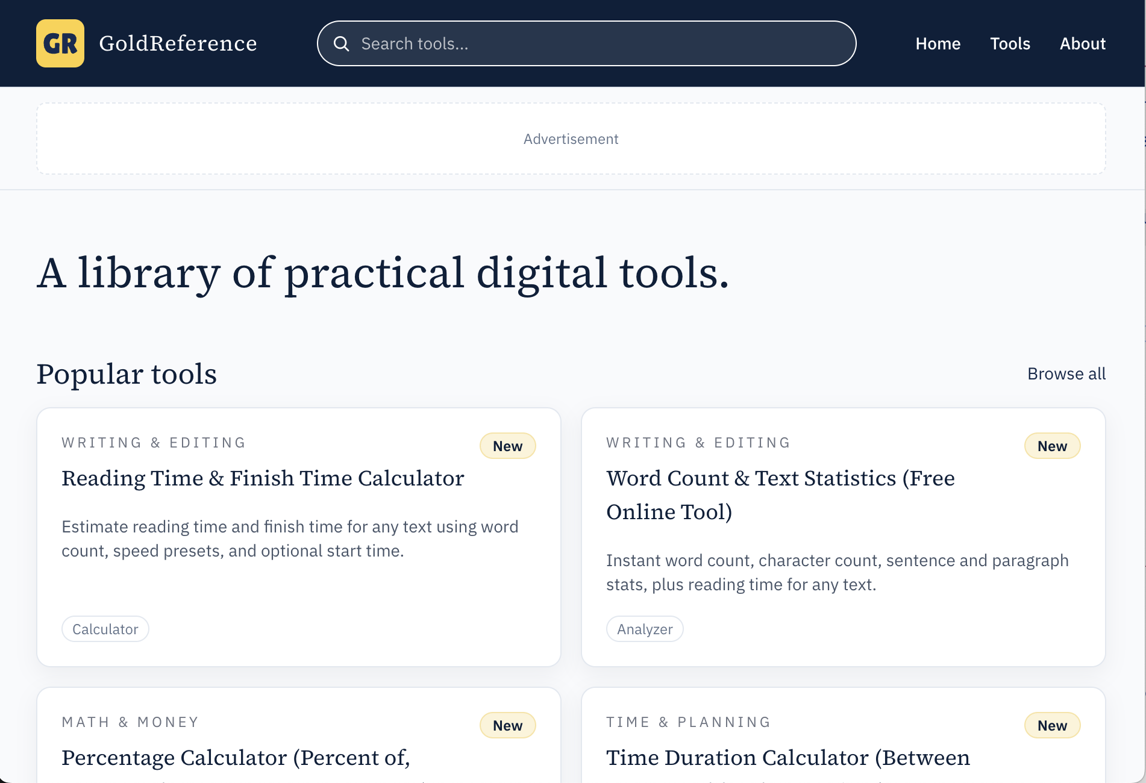Viewport: 1146px width, 783px height.
Task: Select the WRITING & EDITING category label
Action: click(x=153, y=442)
